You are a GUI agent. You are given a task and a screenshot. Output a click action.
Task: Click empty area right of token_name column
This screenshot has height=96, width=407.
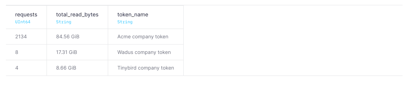tap(293, 40)
